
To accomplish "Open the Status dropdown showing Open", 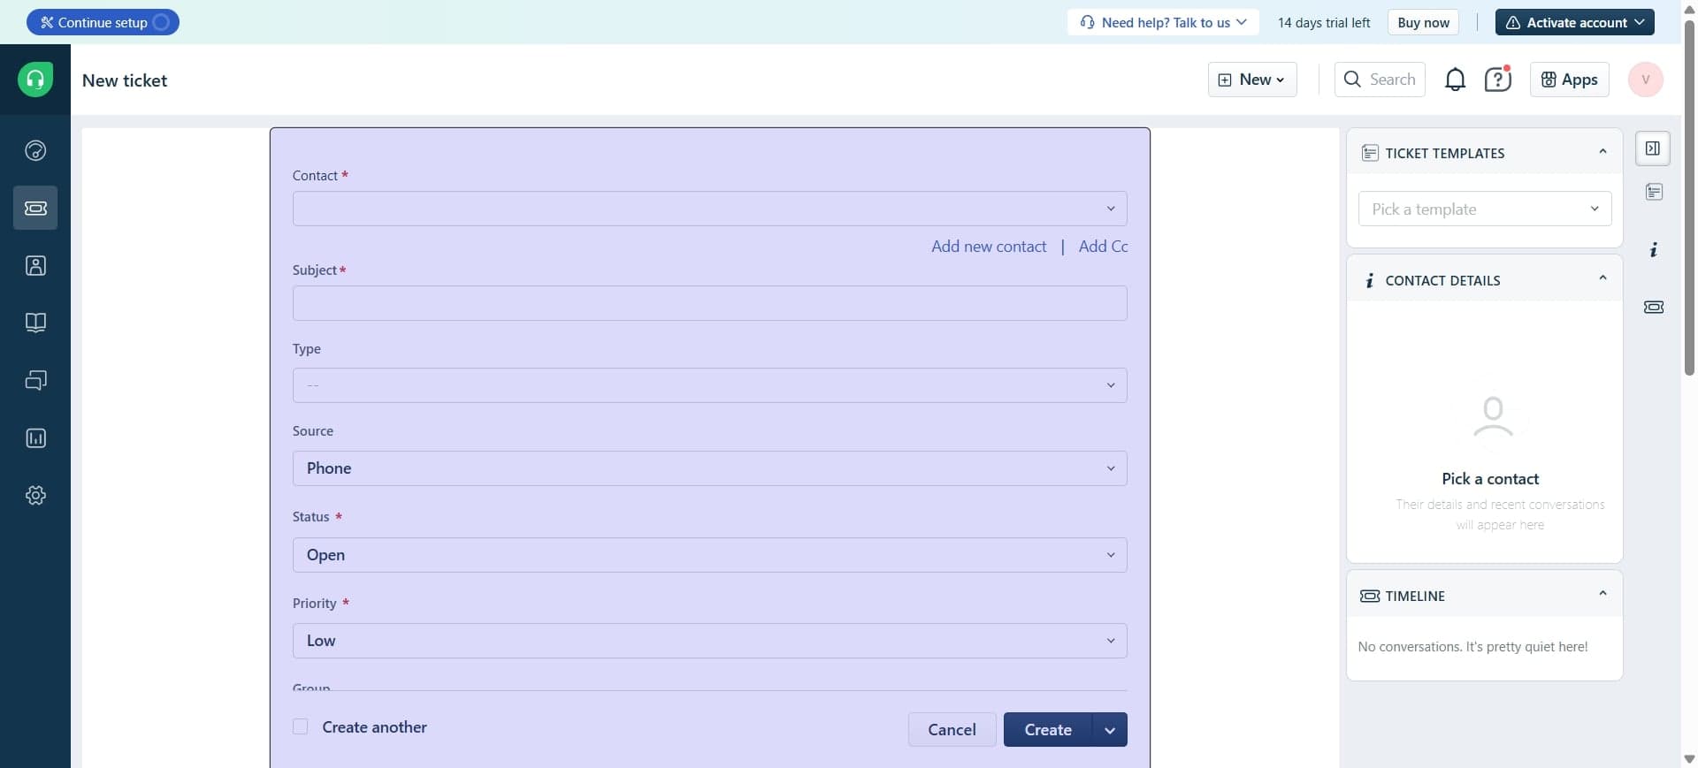I will click(709, 555).
